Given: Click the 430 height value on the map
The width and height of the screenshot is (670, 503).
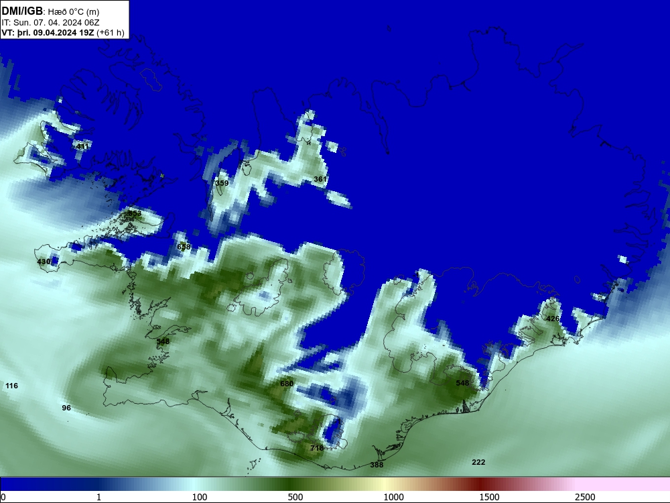Looking at the screenshot, I should pyautogui.click(x=44, y=262).
